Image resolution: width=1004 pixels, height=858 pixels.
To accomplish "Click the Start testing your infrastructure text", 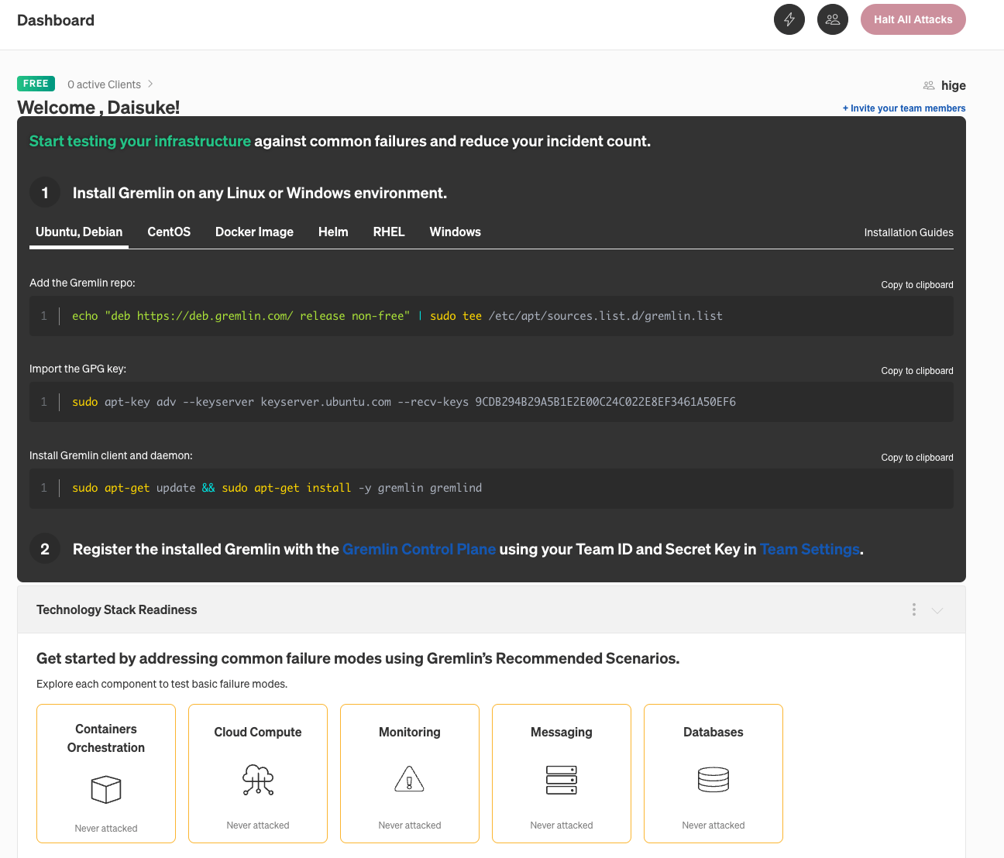I will pos(140,141).
